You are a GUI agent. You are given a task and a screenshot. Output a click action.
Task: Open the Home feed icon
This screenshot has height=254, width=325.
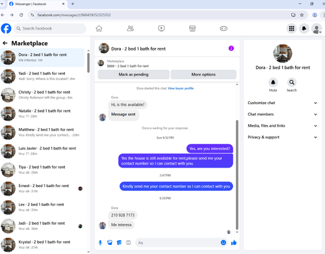pyautogui.click(x=99, y=29)
